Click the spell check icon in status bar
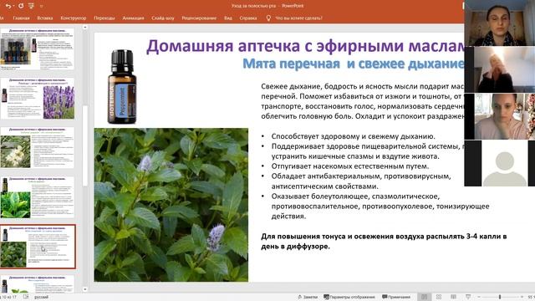 (x=26, y=297)
